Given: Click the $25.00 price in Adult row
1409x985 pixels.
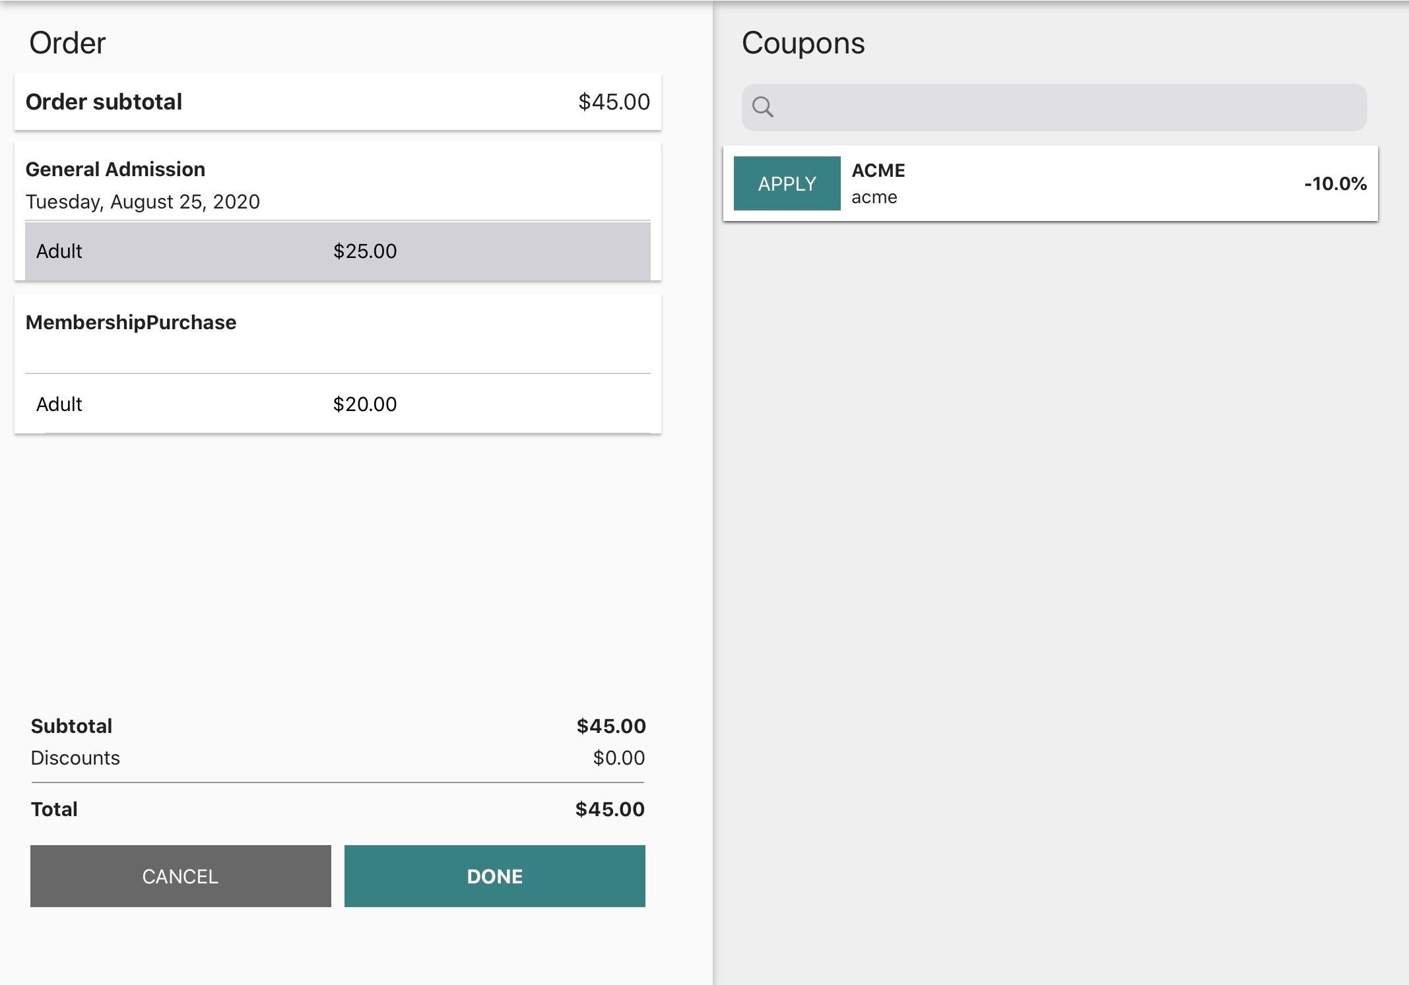Looking at the screenshot, I should (365, 251).
